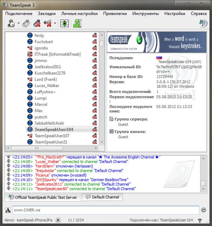The height and width of the screenshot is (226, 212).
Task: Select user Lucas_Walker in the list
Action: pos(47,86)
